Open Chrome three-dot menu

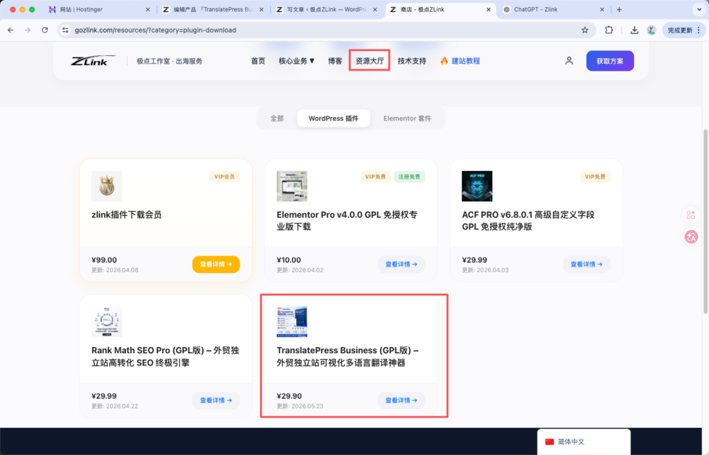699,30
